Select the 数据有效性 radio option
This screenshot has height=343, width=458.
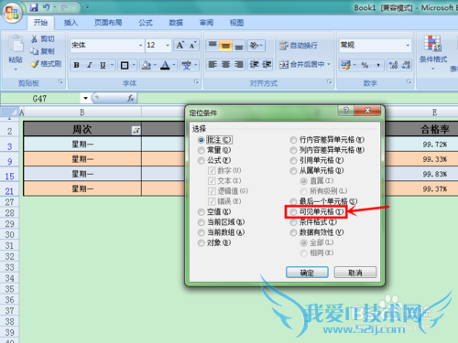pos(293,232)
